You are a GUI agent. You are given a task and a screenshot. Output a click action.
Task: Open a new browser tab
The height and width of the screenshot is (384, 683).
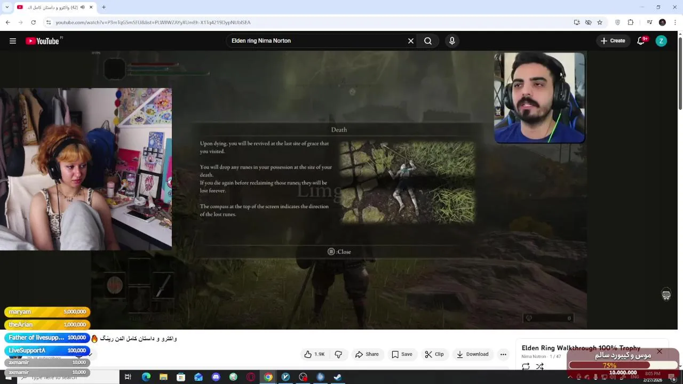coord(104,7)
